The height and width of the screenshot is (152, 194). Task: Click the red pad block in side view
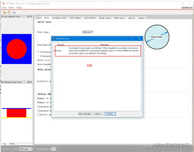(x=16, y=113)
